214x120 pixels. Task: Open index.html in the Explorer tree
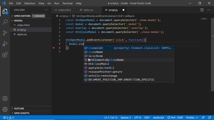click(31, 25)
